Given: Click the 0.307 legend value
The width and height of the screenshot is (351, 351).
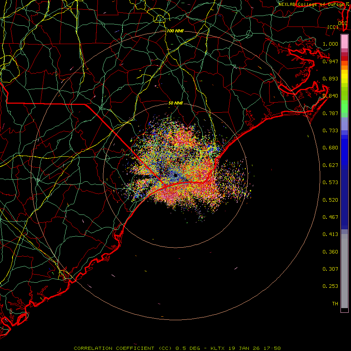Looking at the screenshot, I should click(x=330, y=269).
